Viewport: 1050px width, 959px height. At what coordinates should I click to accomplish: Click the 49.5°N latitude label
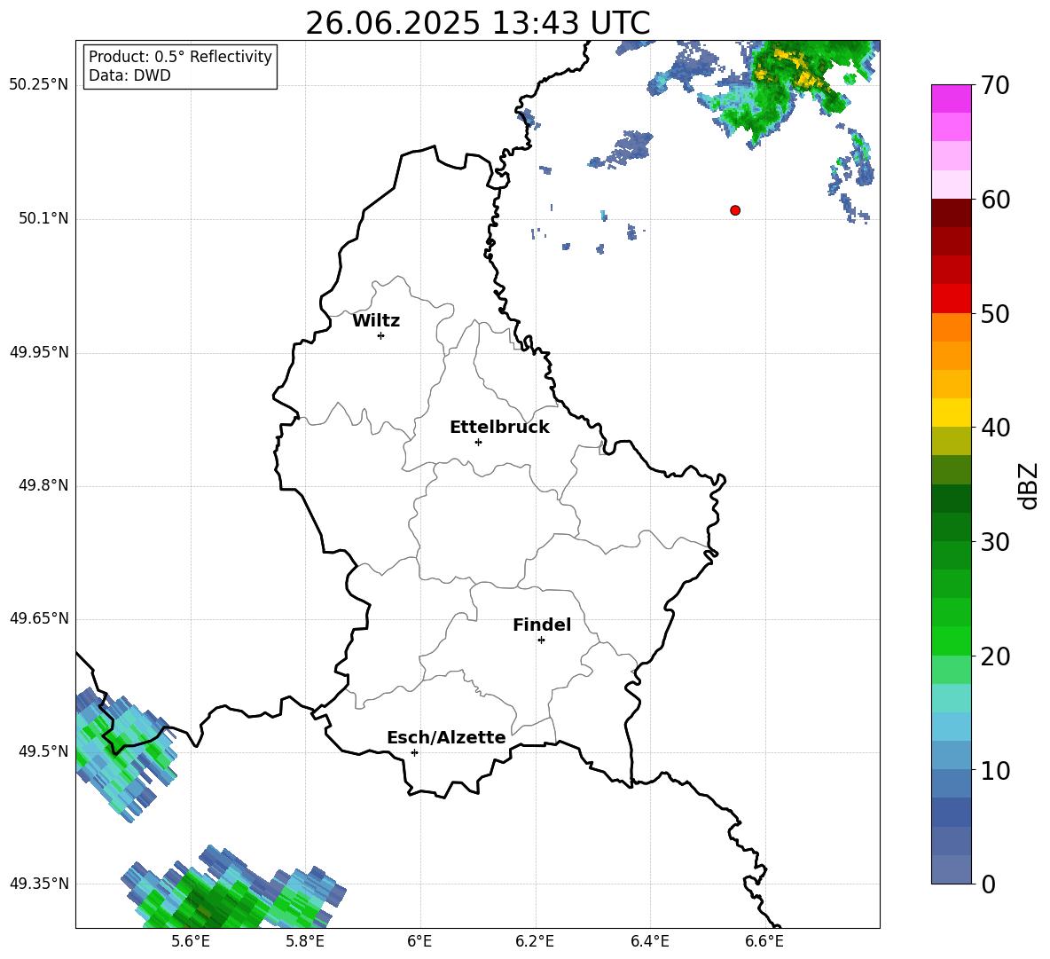pyautogui.click(x=43, y=751)
